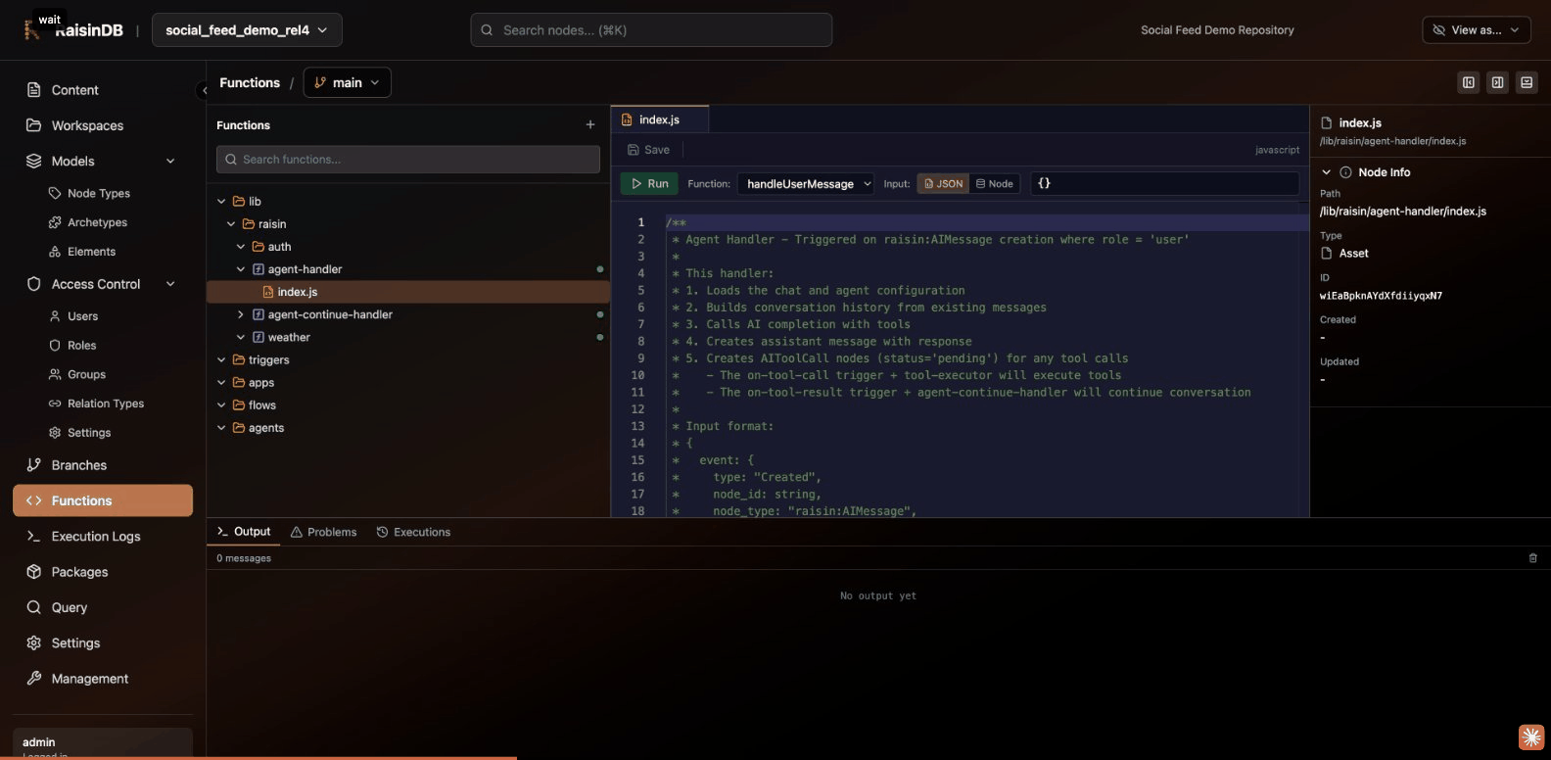The height and width of the screenshot is (760, 1551).
Task: Collapse the Node Info section
Action: [1326, 172]
